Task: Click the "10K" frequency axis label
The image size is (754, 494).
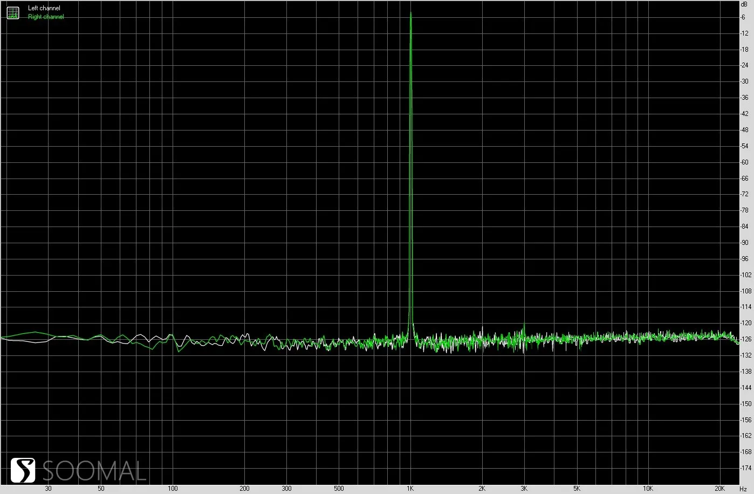Action: click(648, 489)
